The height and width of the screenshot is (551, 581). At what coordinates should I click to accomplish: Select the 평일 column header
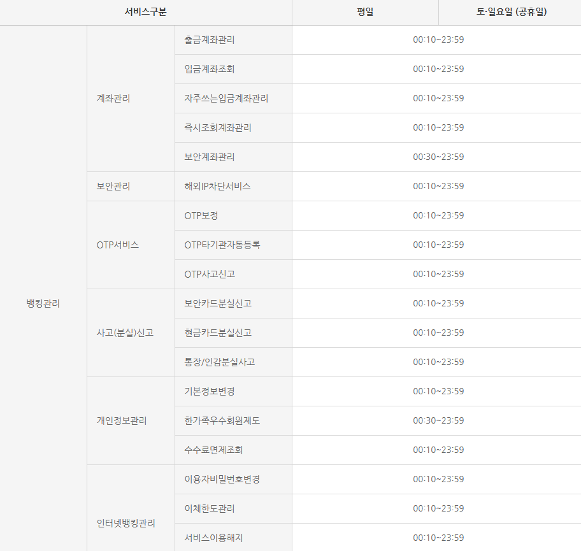(x=365, y=12)
